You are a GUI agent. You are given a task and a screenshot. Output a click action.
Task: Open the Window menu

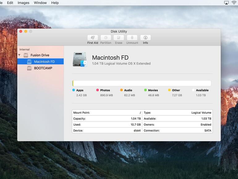(x=40, y=3)
